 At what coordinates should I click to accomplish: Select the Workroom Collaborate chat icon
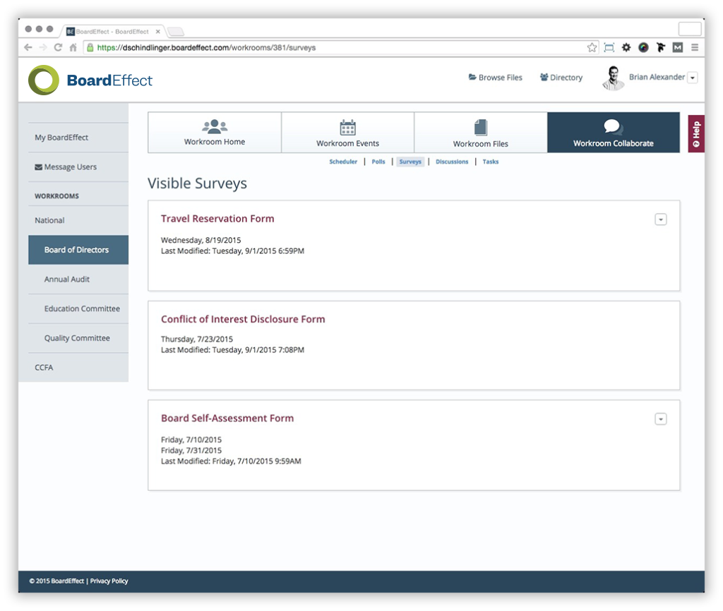tap(611, 128)
